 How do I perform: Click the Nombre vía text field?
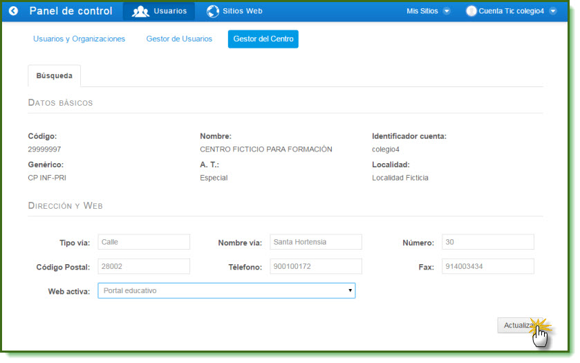[x=315, y=242]
